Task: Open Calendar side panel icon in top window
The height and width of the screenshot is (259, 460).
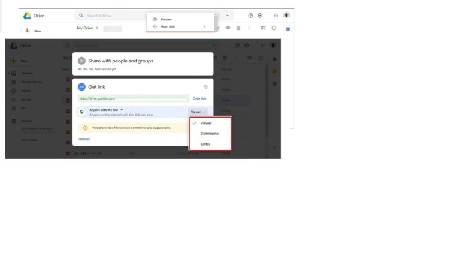Action: (x=288, y=29)
